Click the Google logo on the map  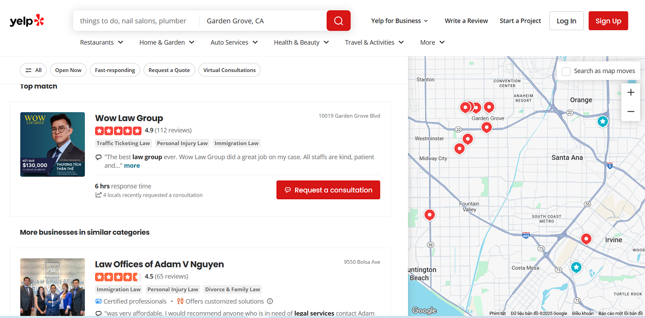424,310
